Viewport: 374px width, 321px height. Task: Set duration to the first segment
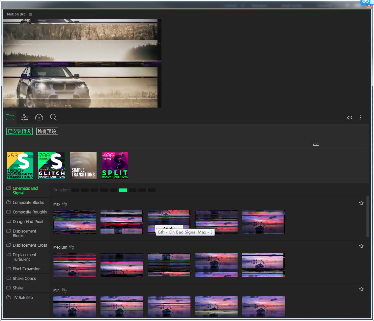(75, 190)
